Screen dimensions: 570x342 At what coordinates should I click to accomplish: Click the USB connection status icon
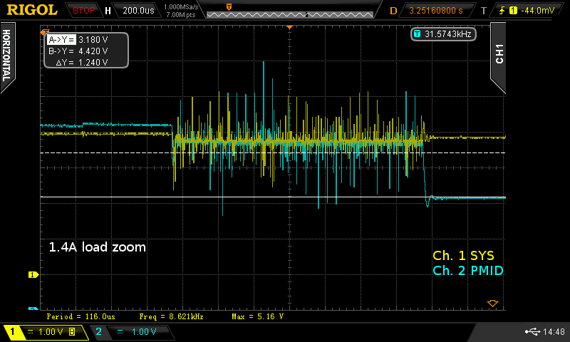pos(532,331)
